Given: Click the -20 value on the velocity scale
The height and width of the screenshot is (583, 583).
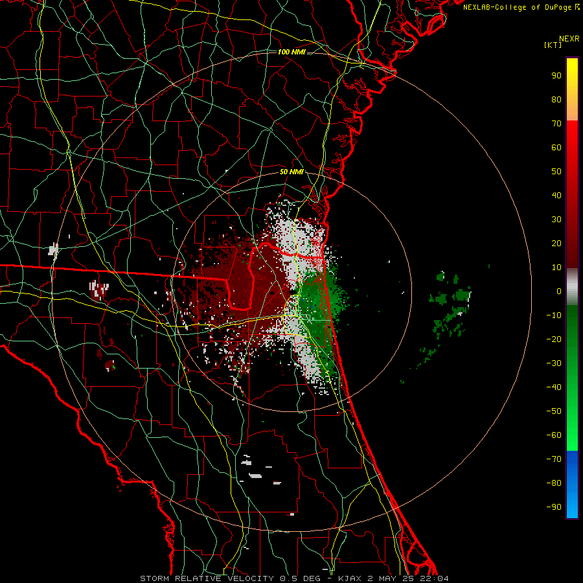Looking at the screenshot, I should coord(554,339).
